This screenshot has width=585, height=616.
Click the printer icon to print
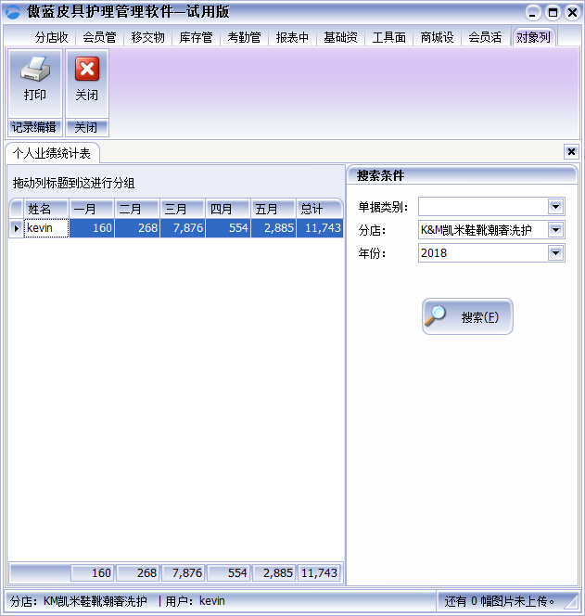click(35, 71)
